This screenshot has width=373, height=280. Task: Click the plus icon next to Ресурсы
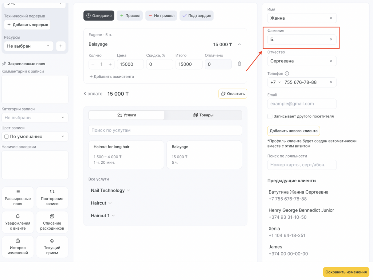61,46
